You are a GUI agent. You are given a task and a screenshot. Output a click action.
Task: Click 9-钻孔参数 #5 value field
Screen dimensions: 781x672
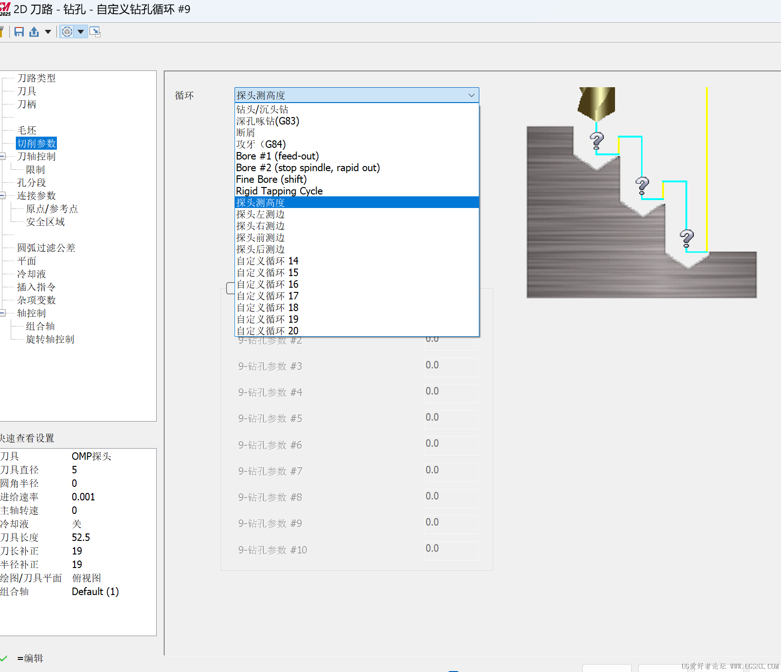pos(451,419)
